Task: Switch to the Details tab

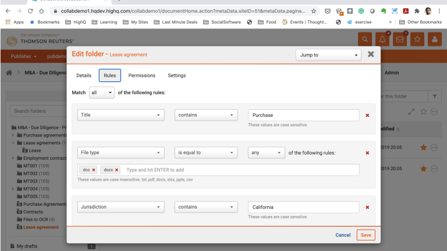Action: point(84,76)
